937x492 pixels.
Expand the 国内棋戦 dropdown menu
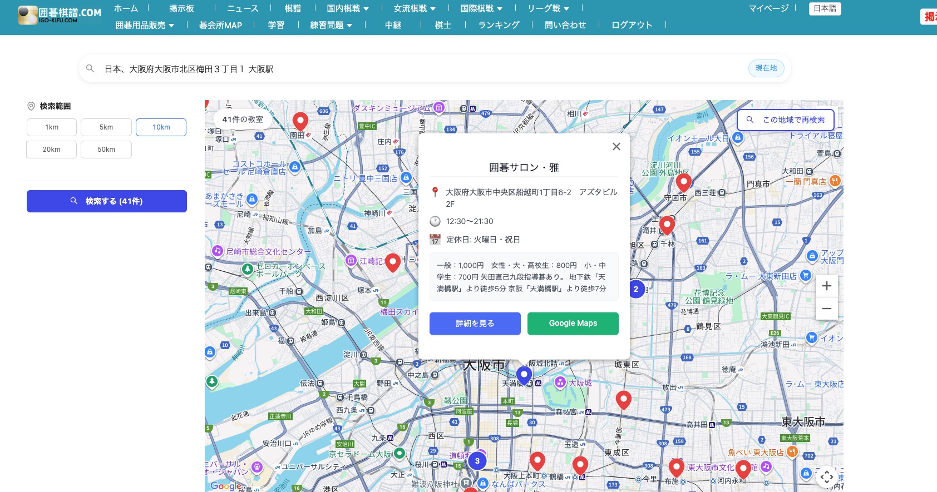[348, 8]
